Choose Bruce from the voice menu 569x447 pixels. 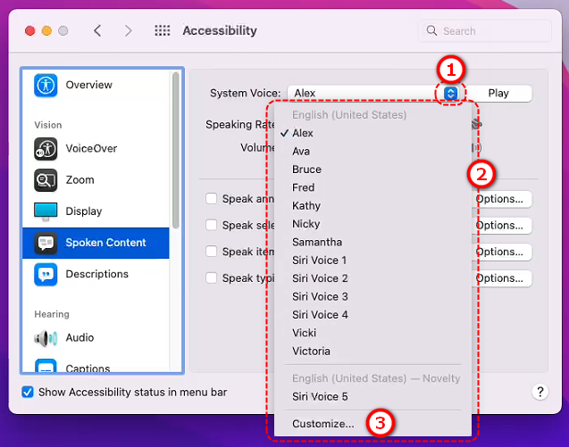pos(372,170)
